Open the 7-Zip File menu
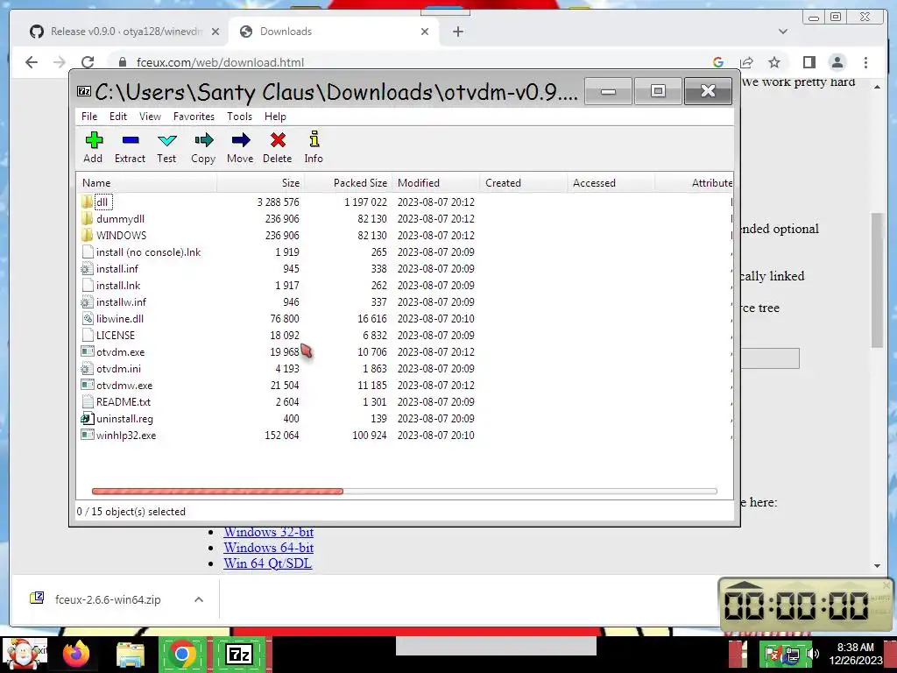The height and width of the screenshot is (673, 897). coord(89,117)
